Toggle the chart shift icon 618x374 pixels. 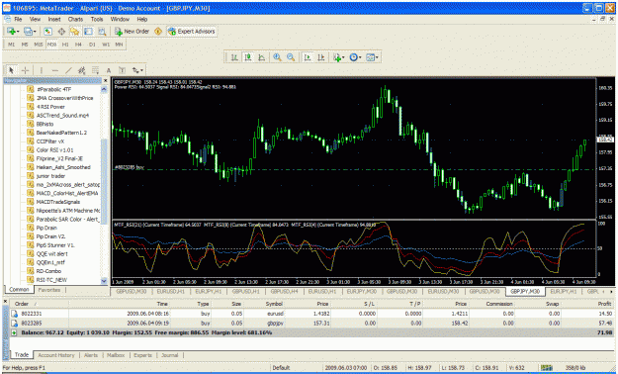[x=321, y=57]
